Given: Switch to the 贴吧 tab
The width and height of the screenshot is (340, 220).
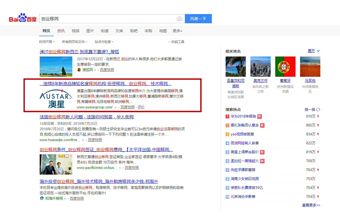Looking at the screenshot, I should pos(134,31).
